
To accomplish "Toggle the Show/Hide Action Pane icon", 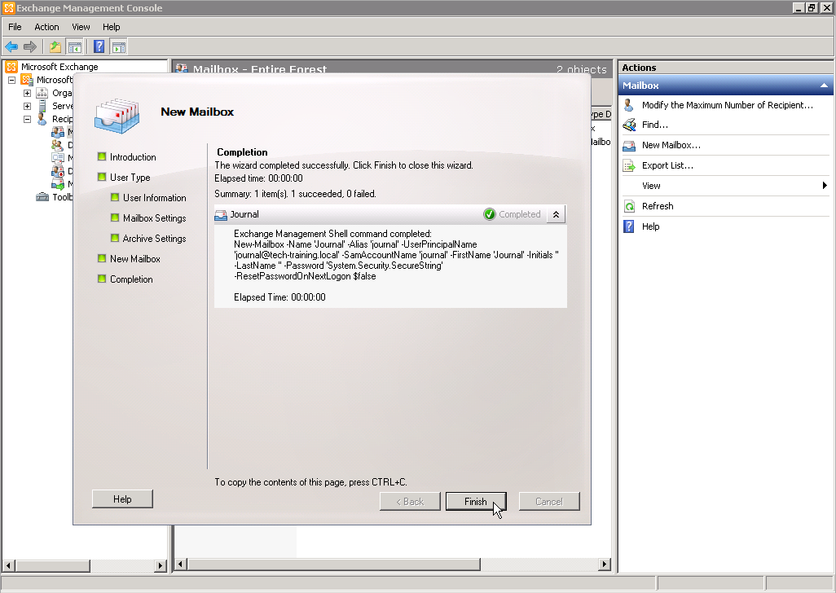I will (119, 46).
